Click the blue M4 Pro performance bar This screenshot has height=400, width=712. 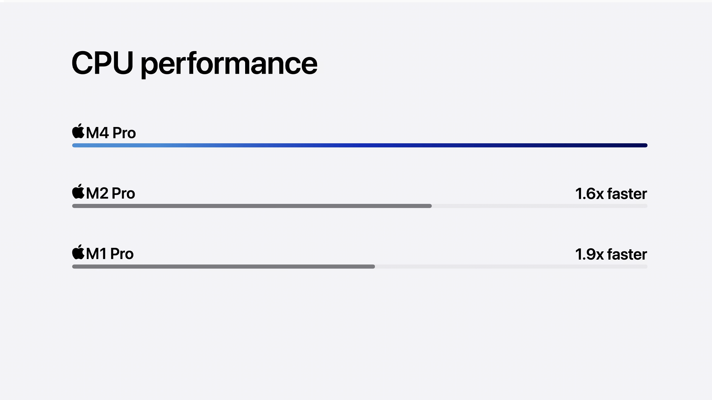pyautogui.click(x=360, y=145)
